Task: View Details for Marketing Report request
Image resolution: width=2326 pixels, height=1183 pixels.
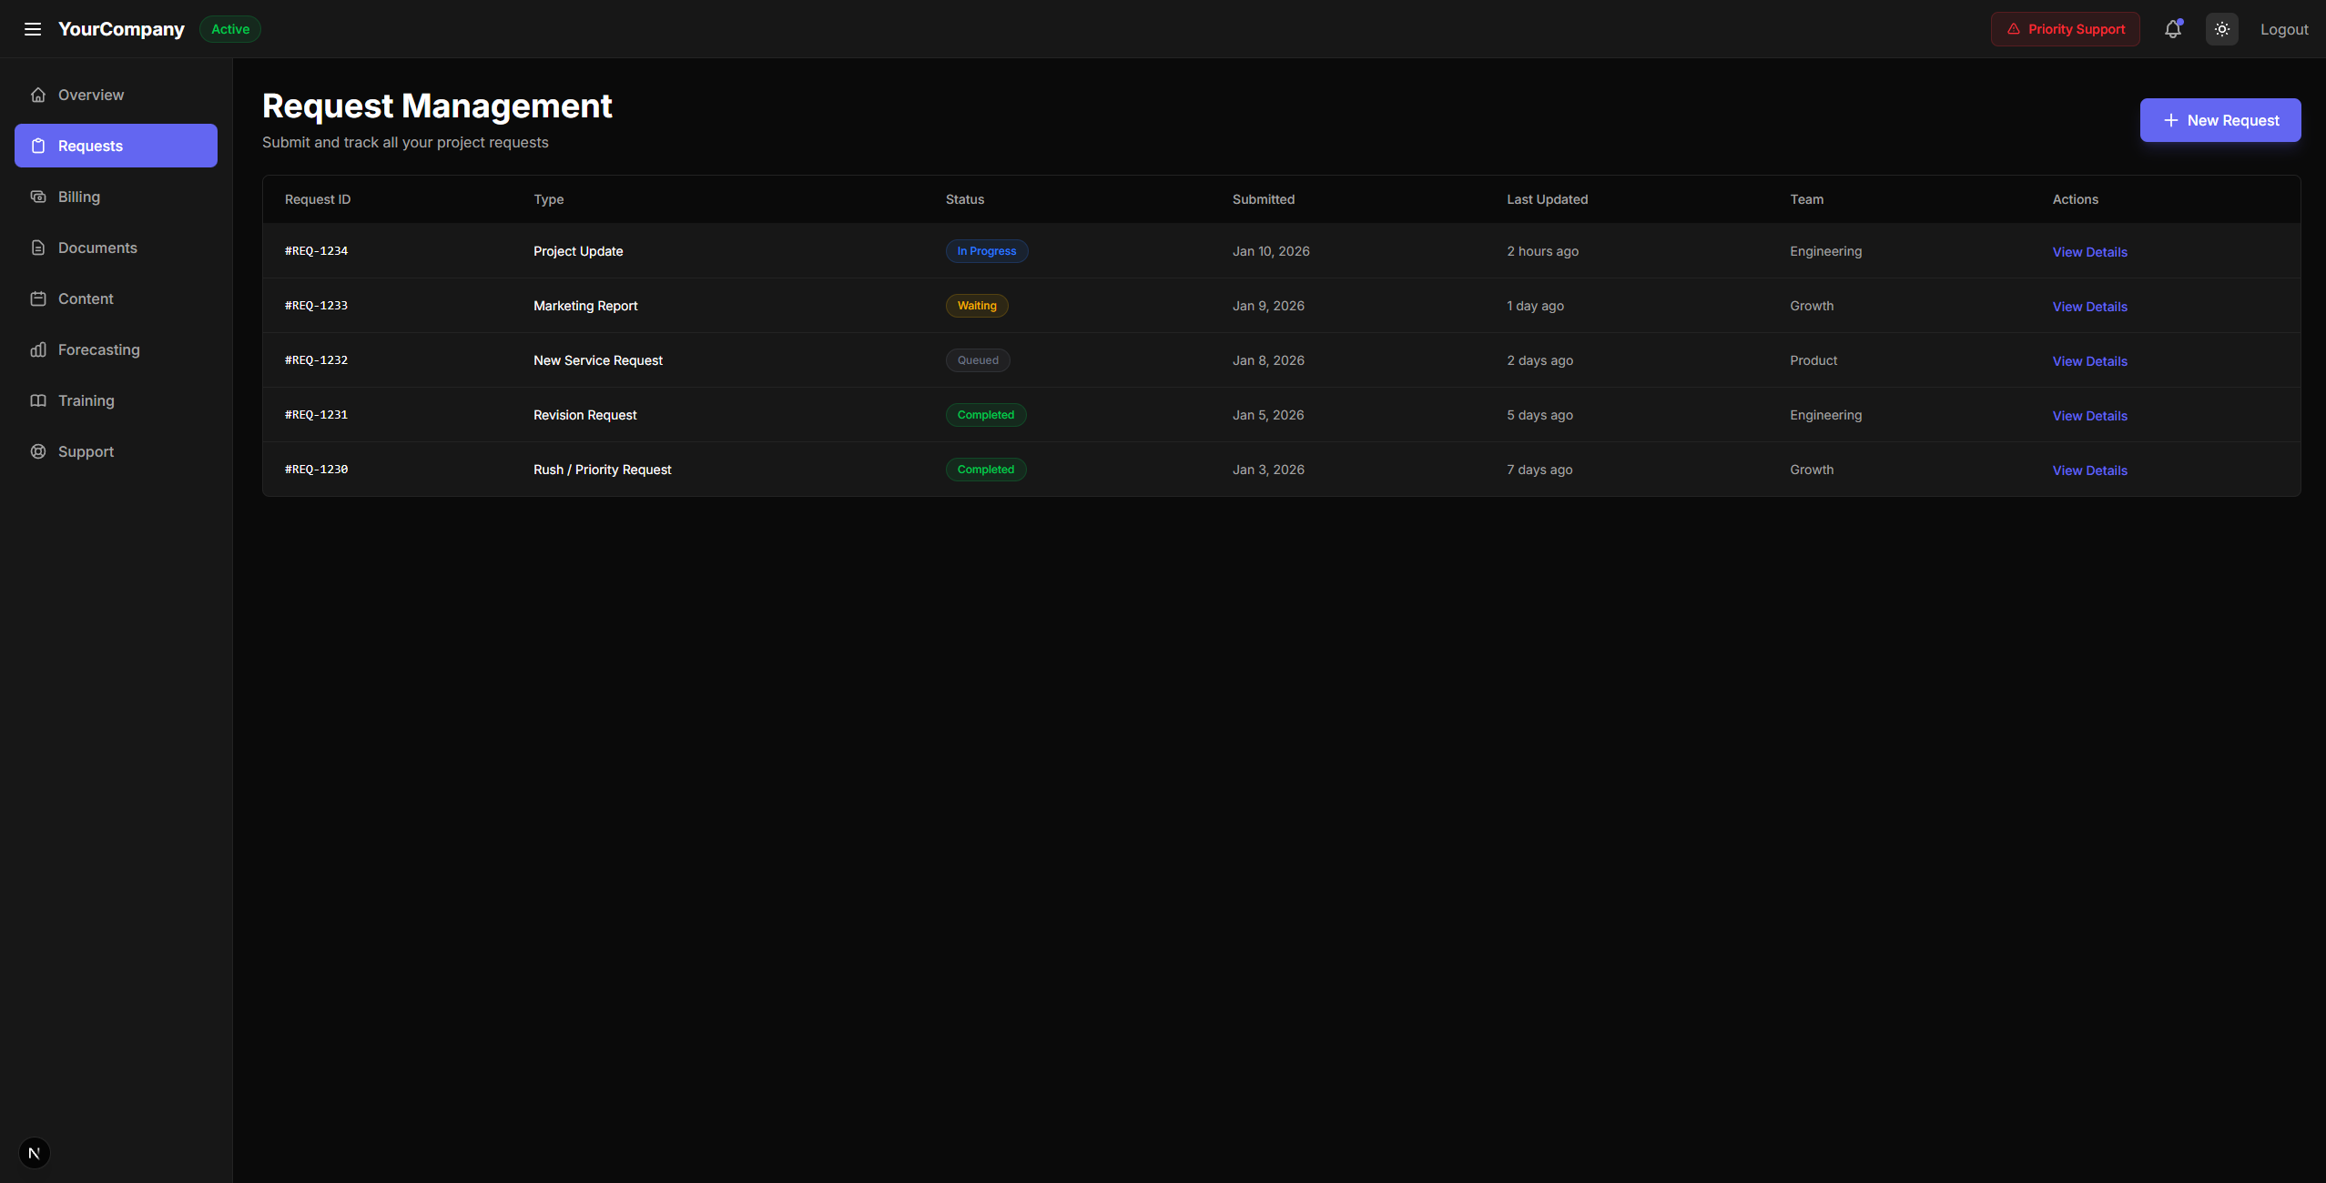Action: (2089, 307)
